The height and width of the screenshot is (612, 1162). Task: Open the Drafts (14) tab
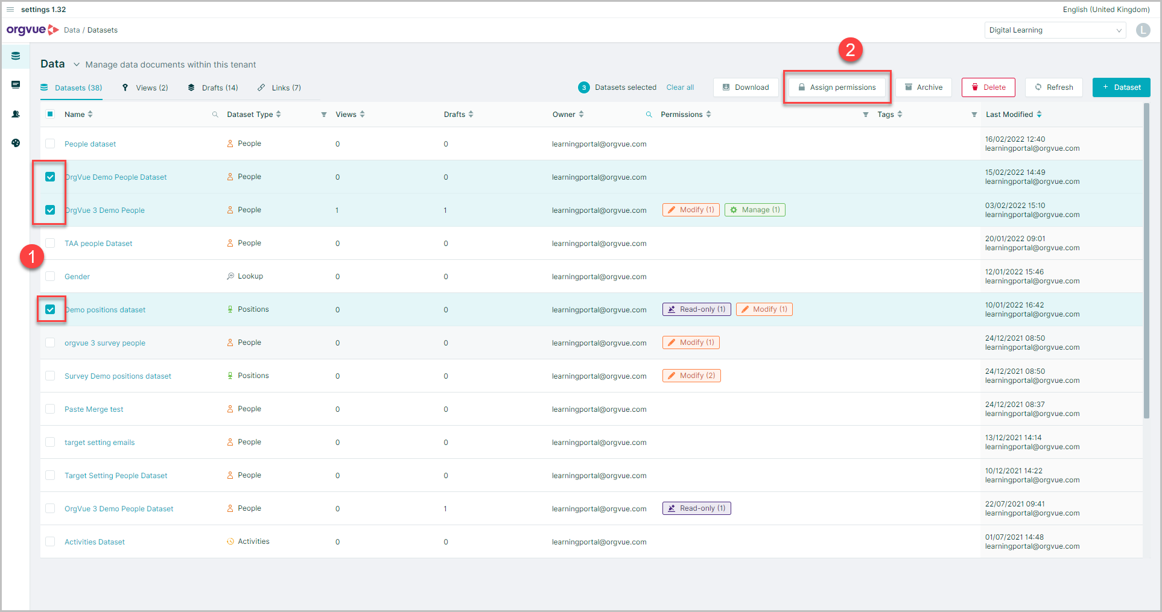point(213,88)
